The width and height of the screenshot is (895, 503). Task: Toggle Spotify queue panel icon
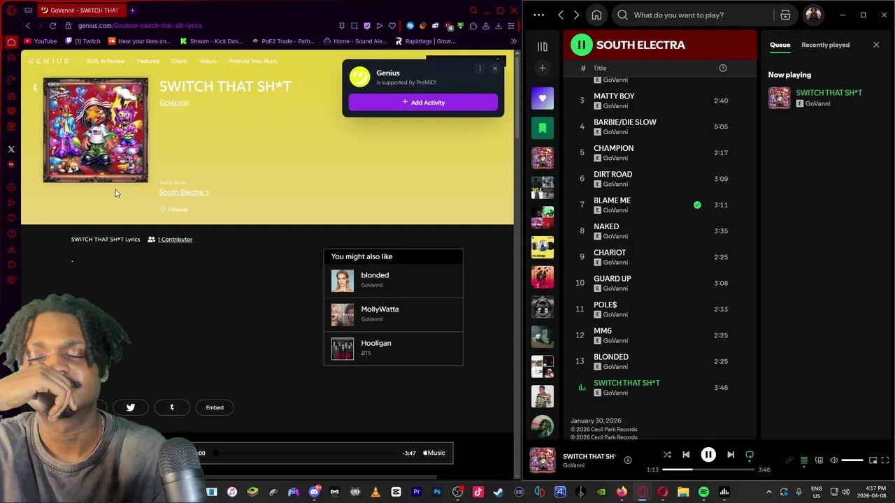(x=804, y=460)
